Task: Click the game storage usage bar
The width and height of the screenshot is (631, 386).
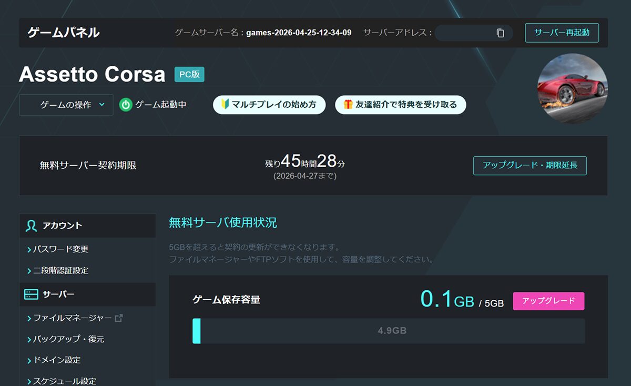Action: click(388, 331)
